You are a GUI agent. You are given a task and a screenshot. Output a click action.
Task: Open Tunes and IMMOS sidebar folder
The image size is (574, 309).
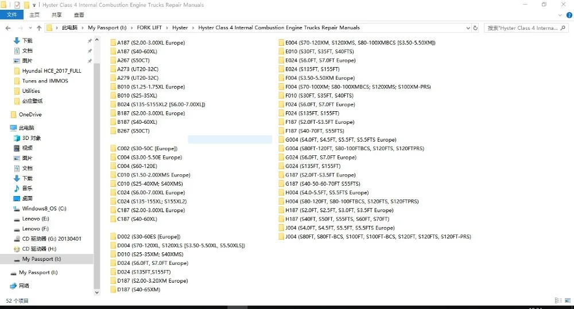coord(45,81)
